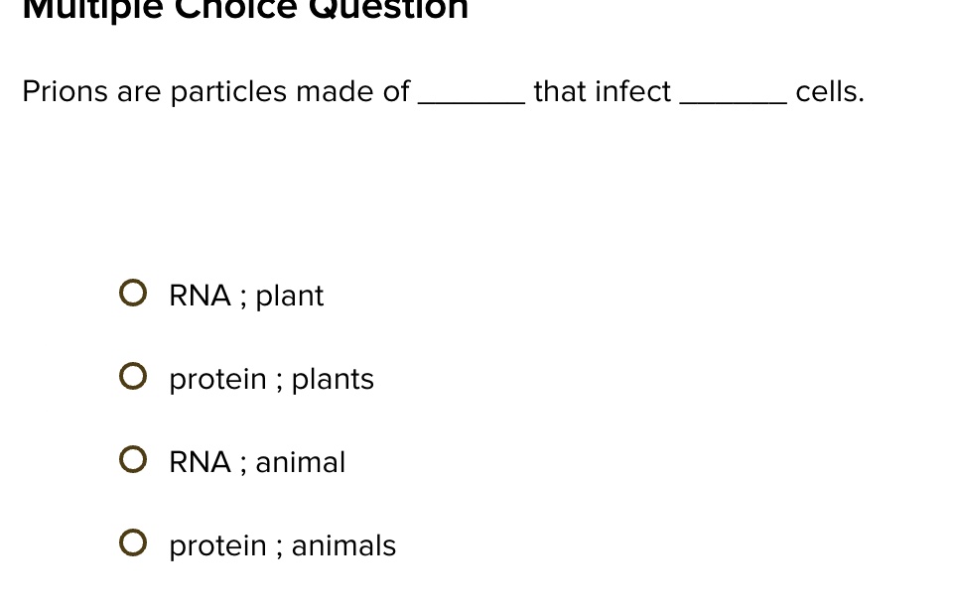Screen dimensions: 953x601
Task: Click the "protein ; plants" answer label text
Action: [x=271, y=380]
